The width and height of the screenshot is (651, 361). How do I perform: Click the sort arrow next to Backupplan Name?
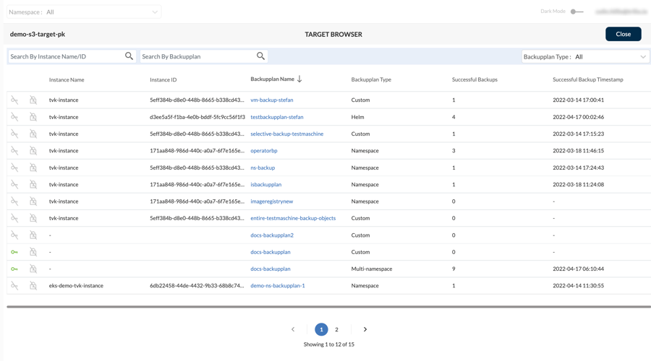coord(299,79)
